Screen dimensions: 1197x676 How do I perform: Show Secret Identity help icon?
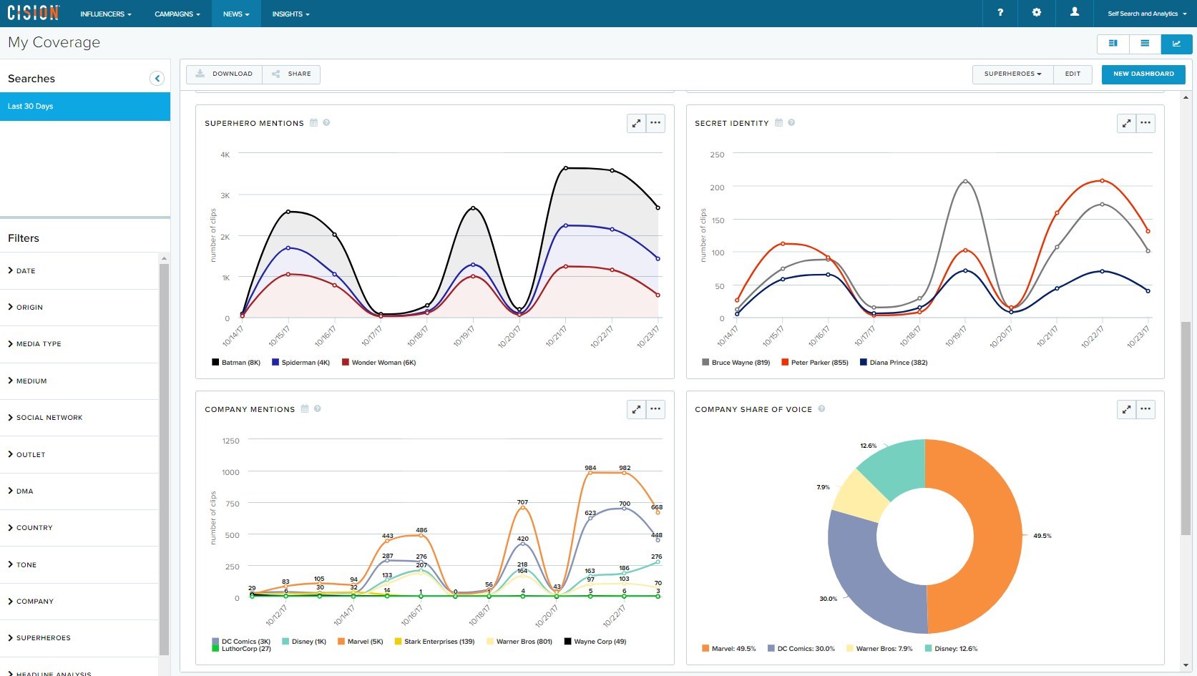(x=791, y=123)
